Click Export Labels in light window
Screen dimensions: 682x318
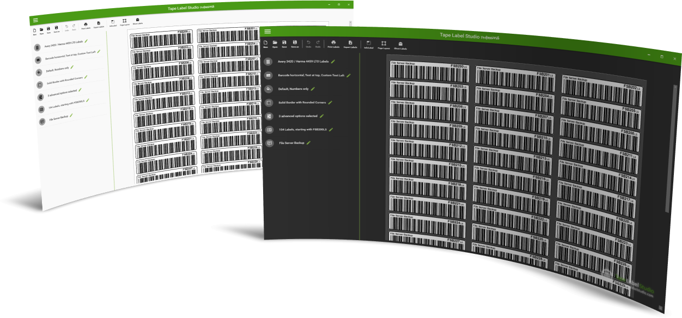[x=99, y=24]
